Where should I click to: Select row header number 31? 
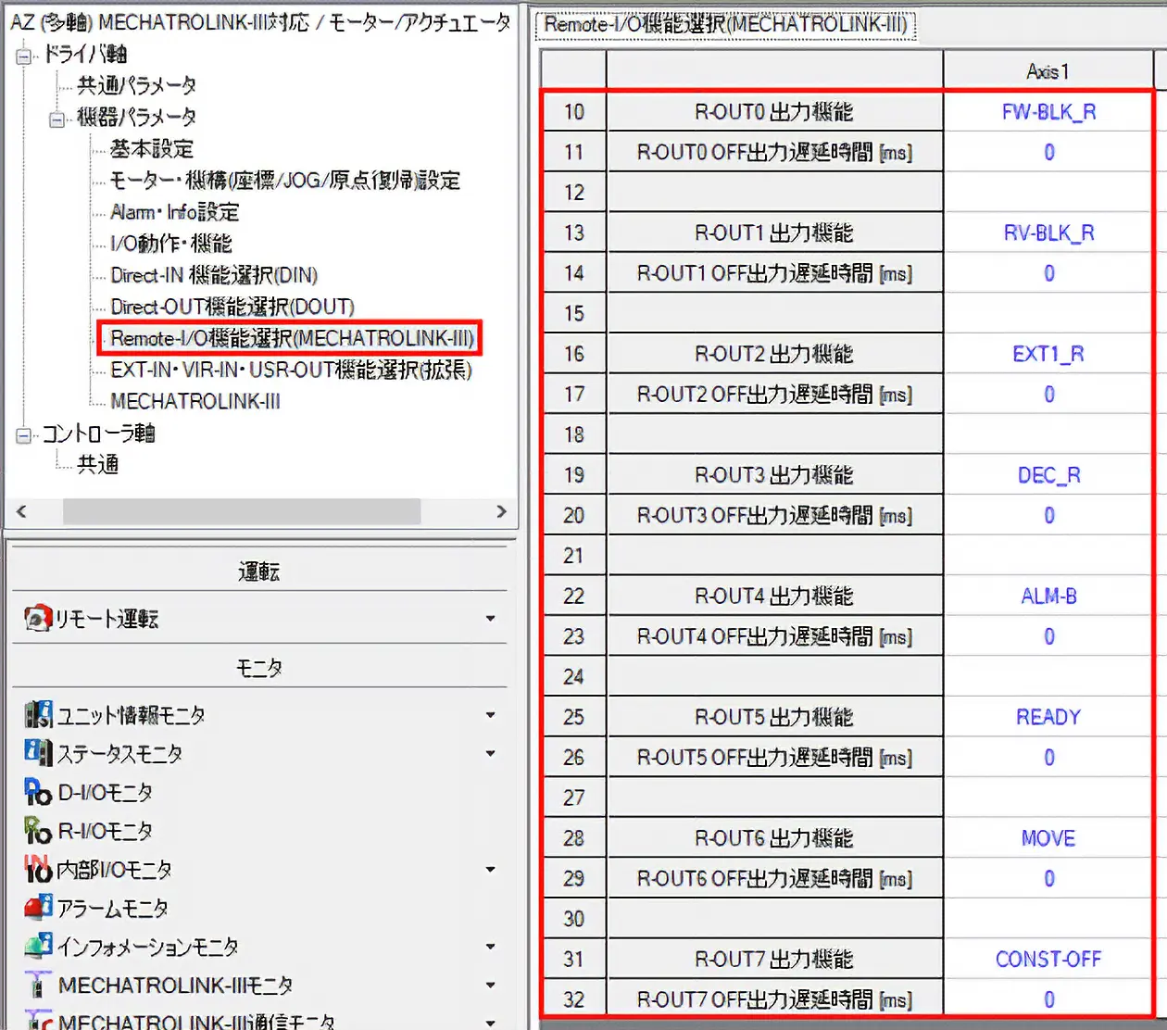click(x=573, y=960)
